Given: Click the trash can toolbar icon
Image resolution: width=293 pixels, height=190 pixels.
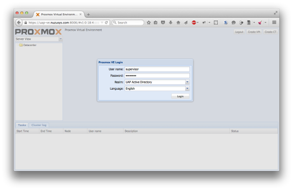Looking at the screenshot, I should tap(249, 22).
